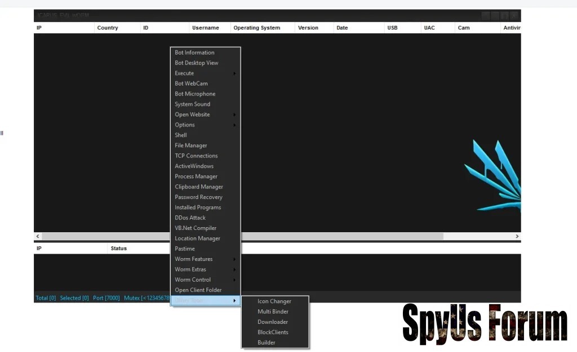Sort by the Country column header
Viewport: 577px width, 352px height.
108,28
